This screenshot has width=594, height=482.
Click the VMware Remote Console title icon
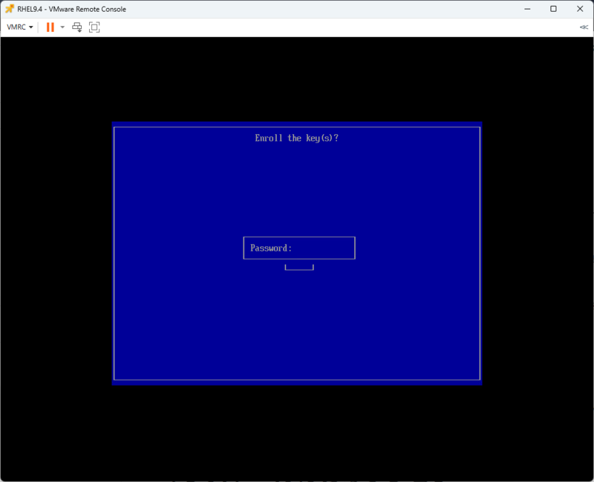coord(10,9)
